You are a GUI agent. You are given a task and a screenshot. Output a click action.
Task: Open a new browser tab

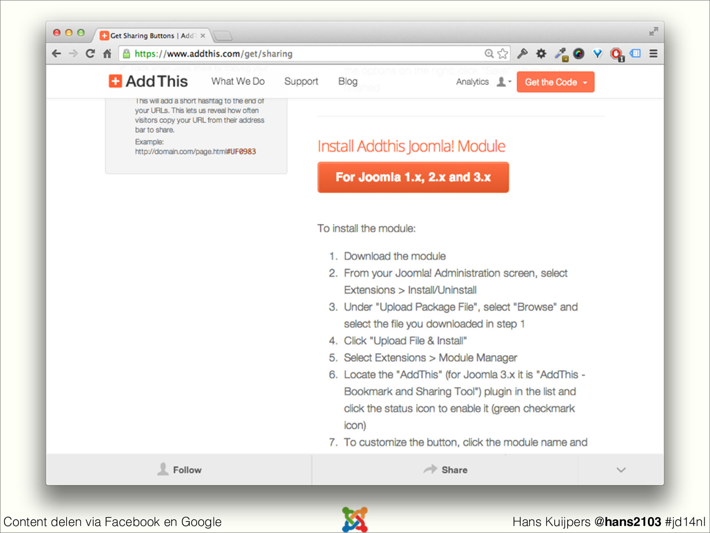pyautogui.click(x=222, y=36)
